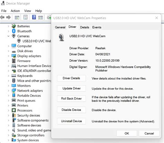
Task: Click the Roll Back Driver button
Action: (x=71, y=99)
